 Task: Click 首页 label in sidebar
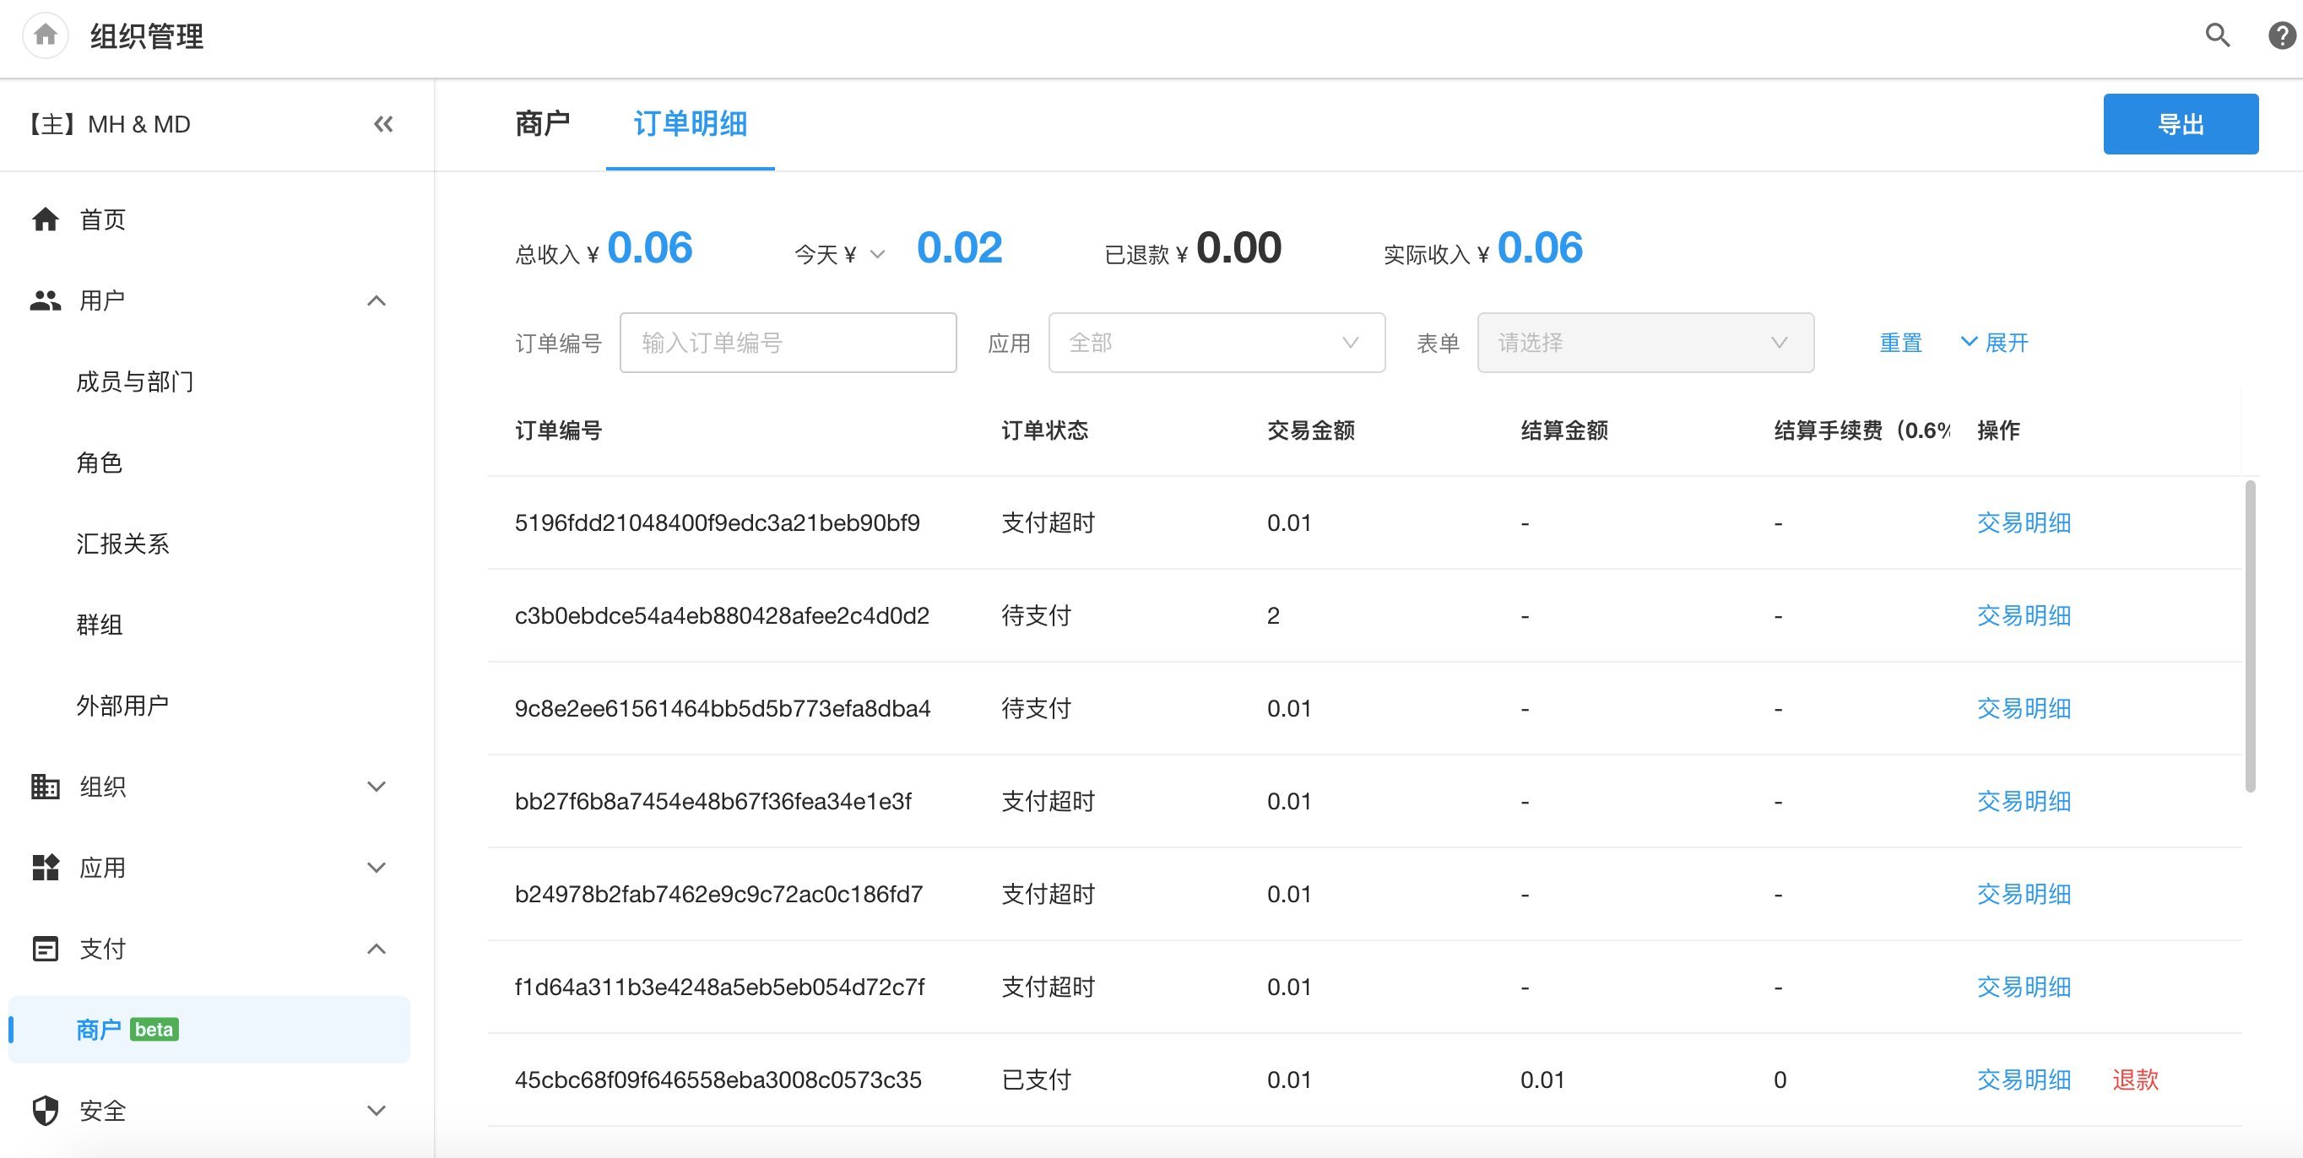(103, 219)
